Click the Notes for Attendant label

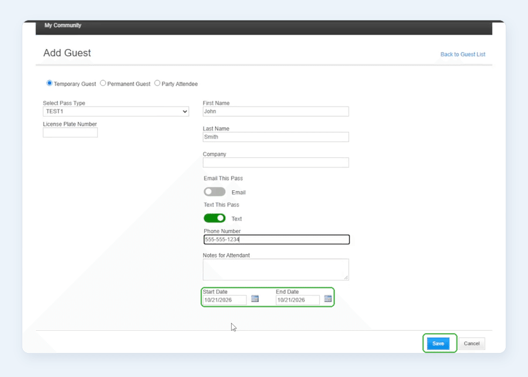(226, 255)
